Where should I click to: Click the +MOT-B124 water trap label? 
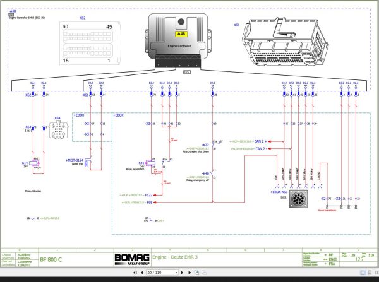click(75, 160)
